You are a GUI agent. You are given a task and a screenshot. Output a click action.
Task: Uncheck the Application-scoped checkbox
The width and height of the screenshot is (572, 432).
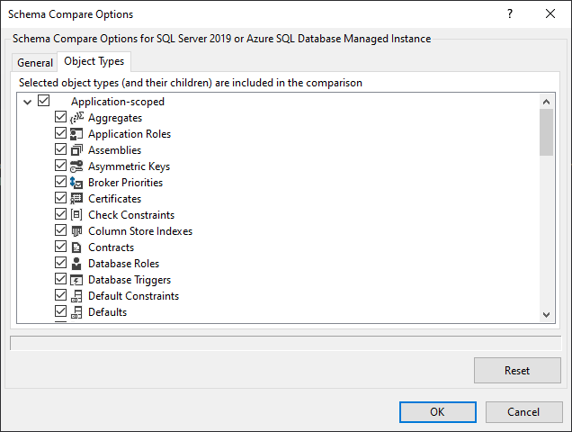[x=44, y=101]
